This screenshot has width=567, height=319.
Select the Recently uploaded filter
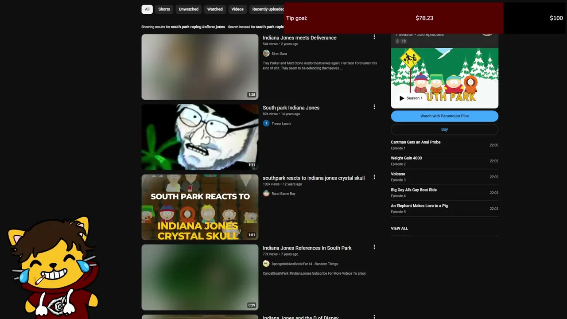tap(267, 9)
